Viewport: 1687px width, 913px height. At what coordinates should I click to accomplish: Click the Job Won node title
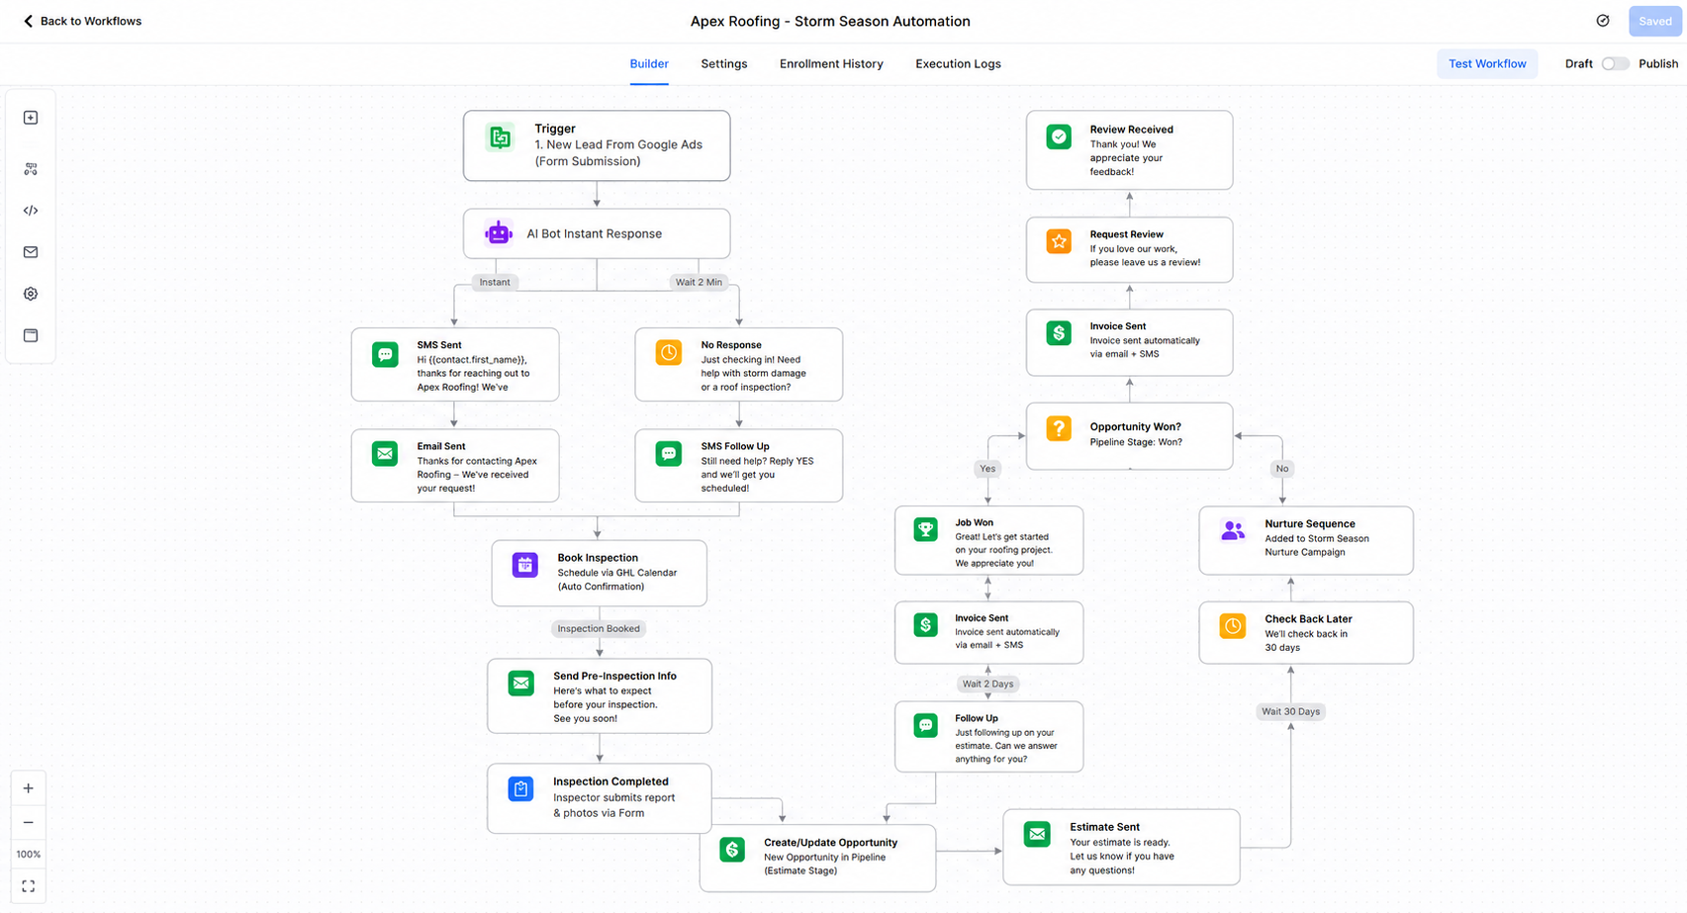click(975, 522)
